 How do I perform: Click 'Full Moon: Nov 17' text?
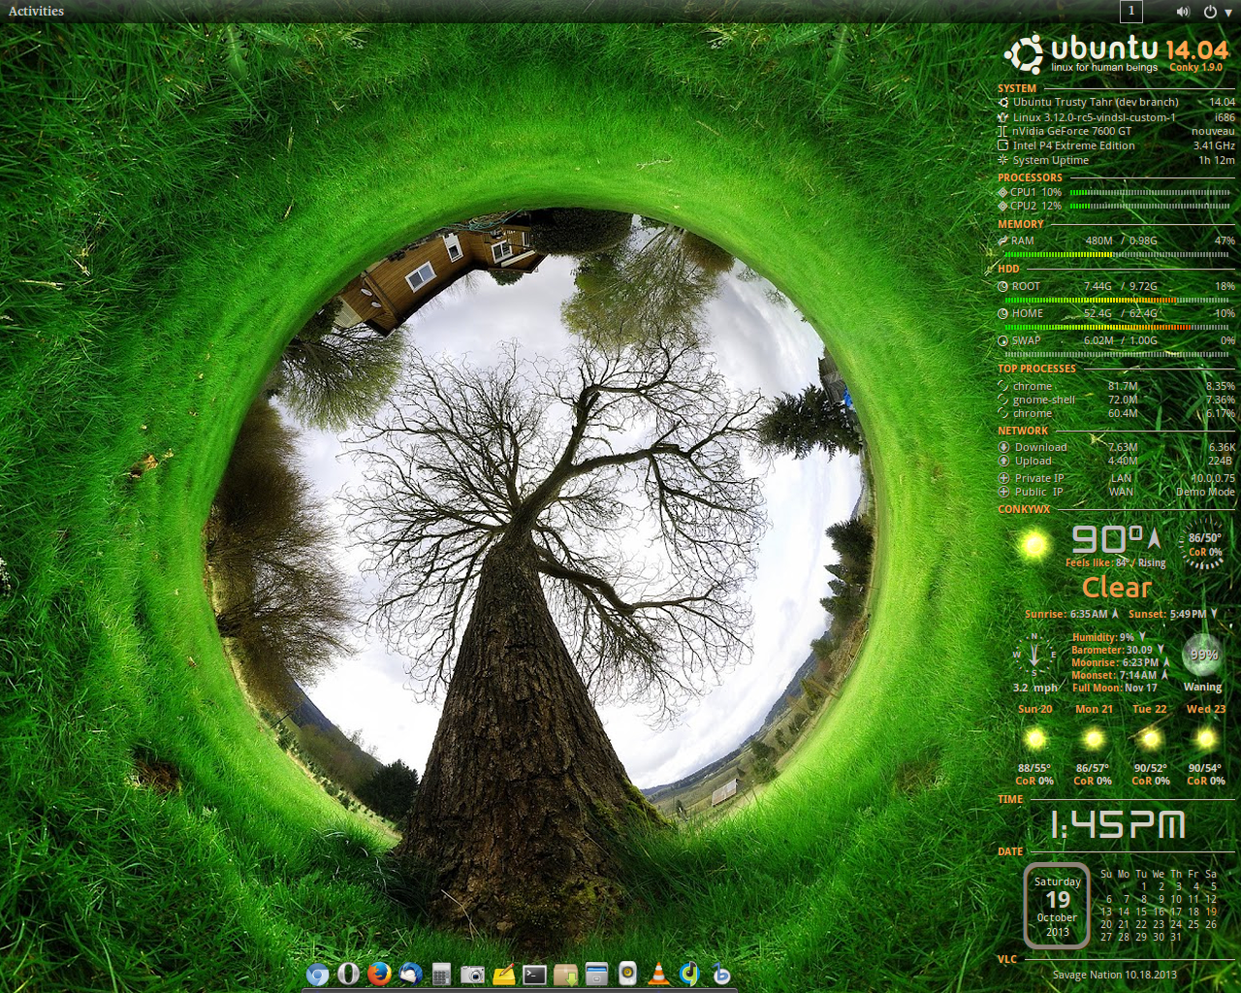tap(1114, 688)
